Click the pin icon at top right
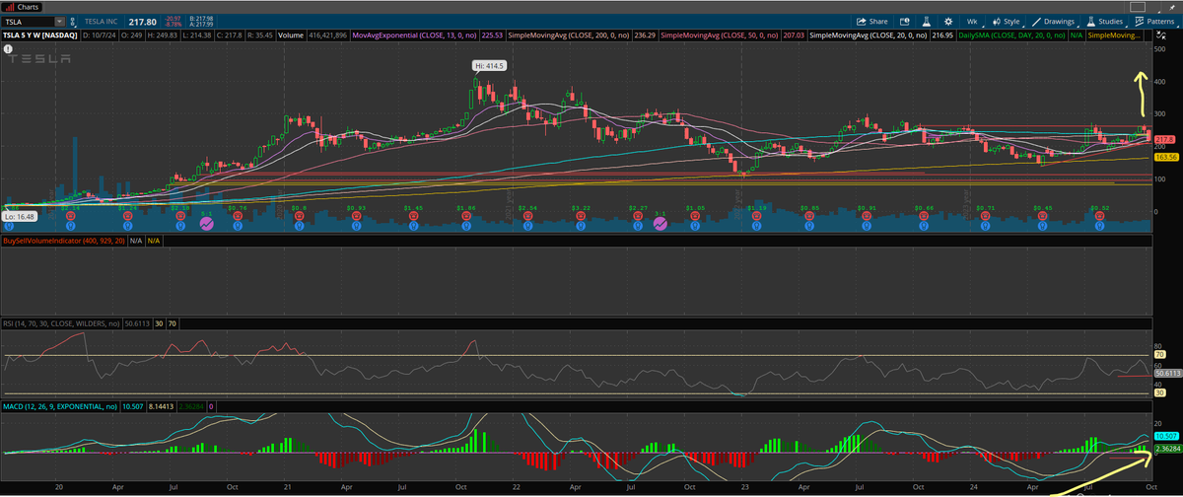This screenshot has height=497, width=1183. 1172,8
